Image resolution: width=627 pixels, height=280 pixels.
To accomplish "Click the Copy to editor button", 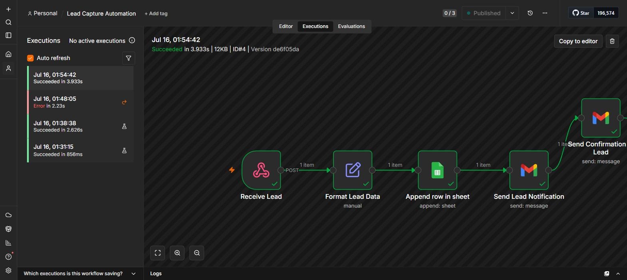I will tap(578, 41).
